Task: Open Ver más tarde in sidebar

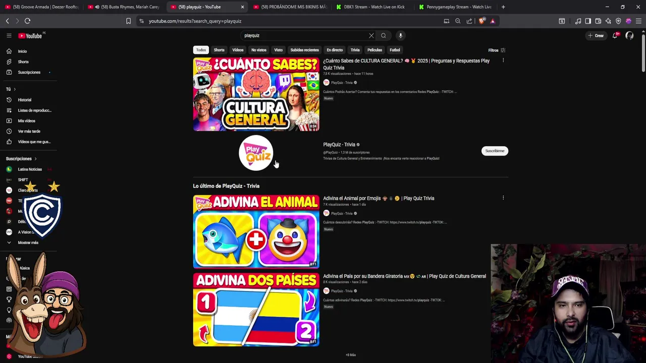Action: pyautogui.click(x=29, y=131)
